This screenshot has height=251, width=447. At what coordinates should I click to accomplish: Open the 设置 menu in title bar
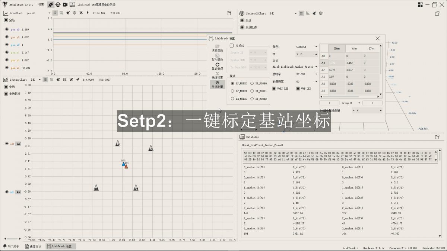click(41, 4)
